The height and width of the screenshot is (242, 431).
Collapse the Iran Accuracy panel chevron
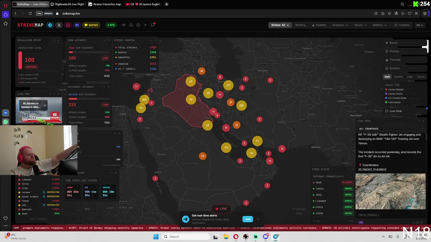click(104, 40)
